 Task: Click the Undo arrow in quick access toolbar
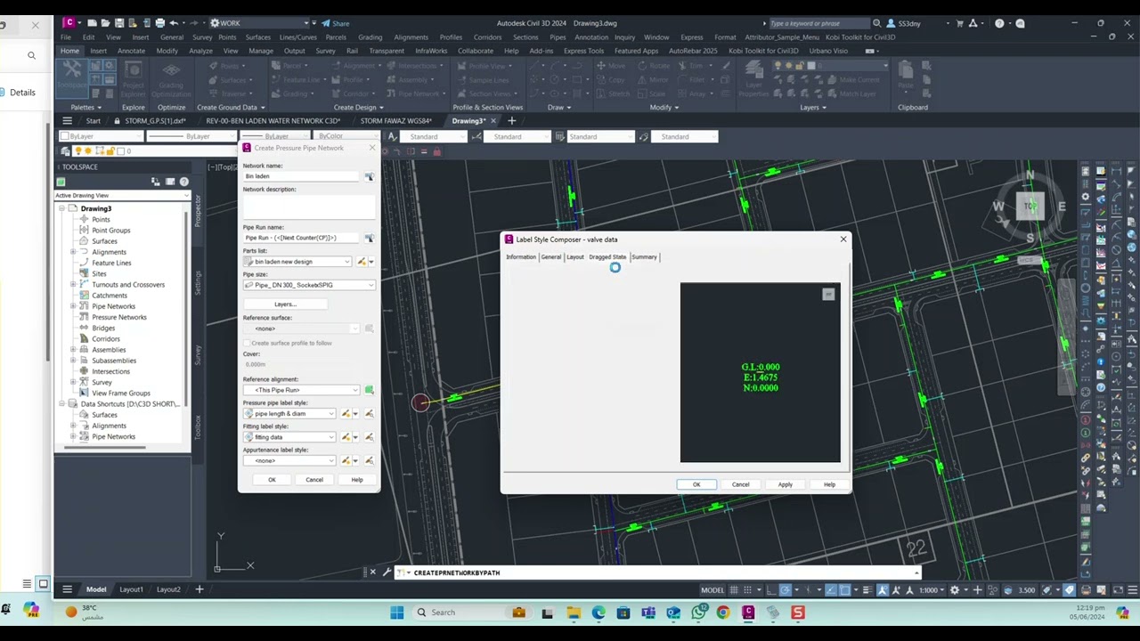click(x=174, y=23)
